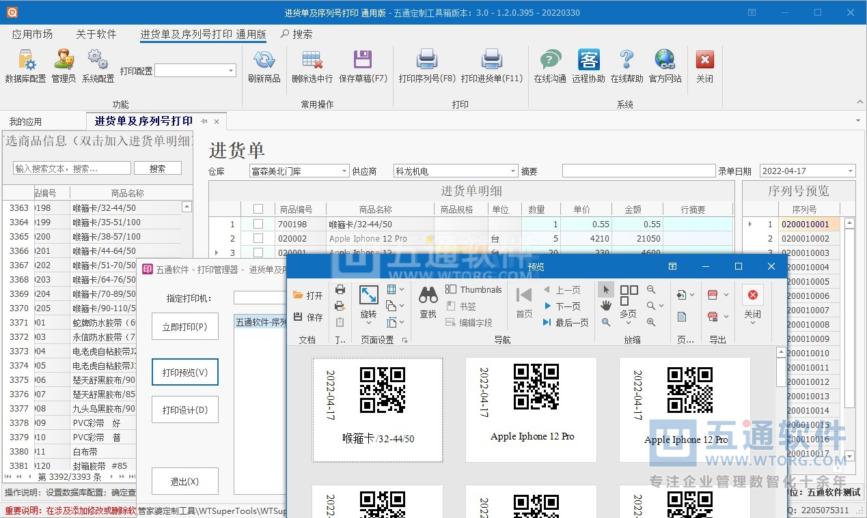Select 进货单及序列号打印 通用版 ribbon tab
This screenshot has height=518, width=867.
(x=203, y=34)
